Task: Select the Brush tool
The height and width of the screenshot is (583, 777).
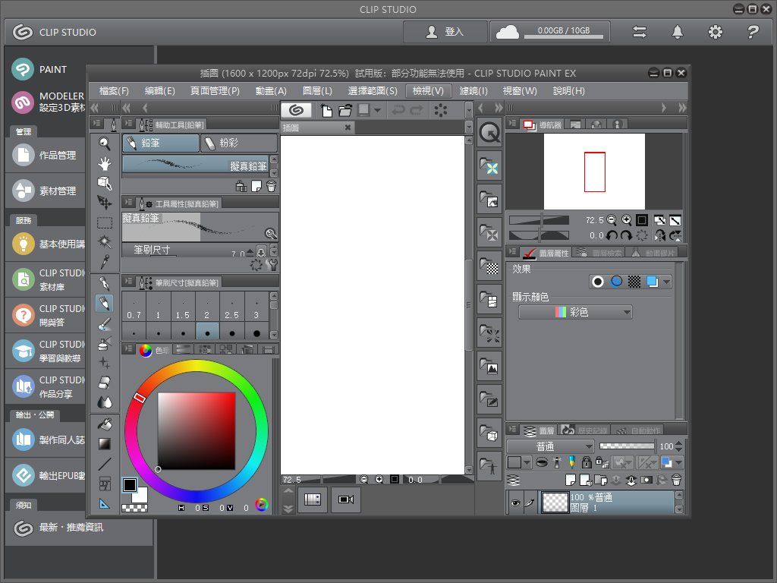Action: click(105, 323)
